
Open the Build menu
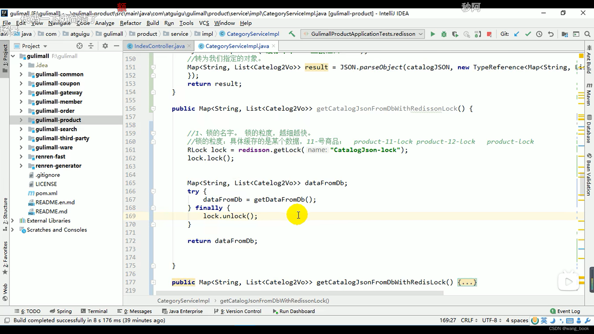153,23
